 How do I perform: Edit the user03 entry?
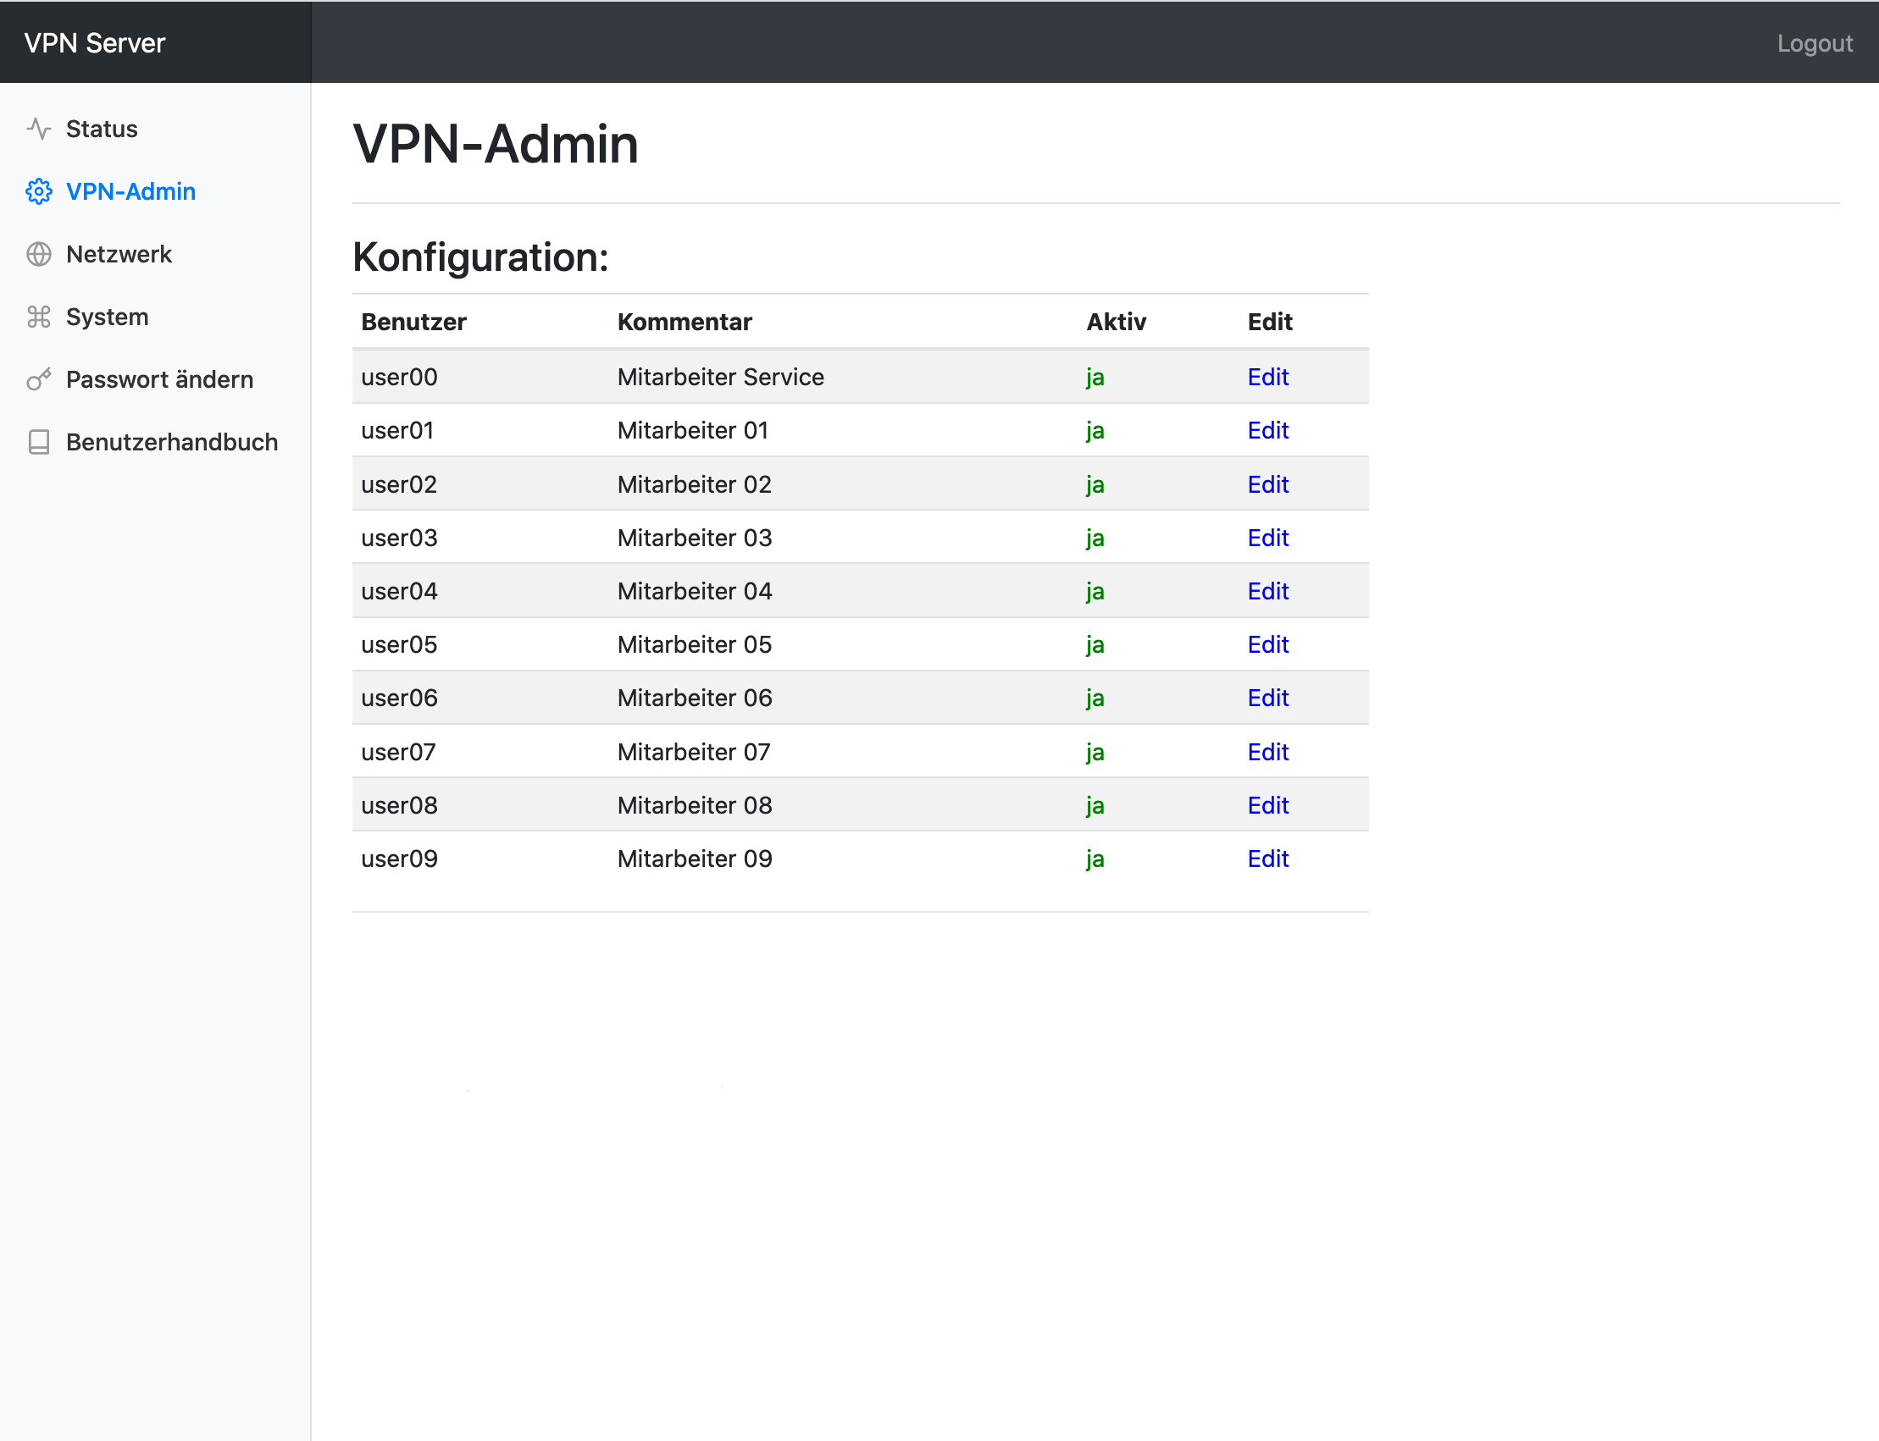[1267, 538]
